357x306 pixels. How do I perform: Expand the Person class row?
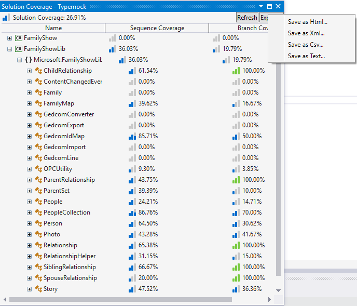pyautogui.click(x=30, y=224)
